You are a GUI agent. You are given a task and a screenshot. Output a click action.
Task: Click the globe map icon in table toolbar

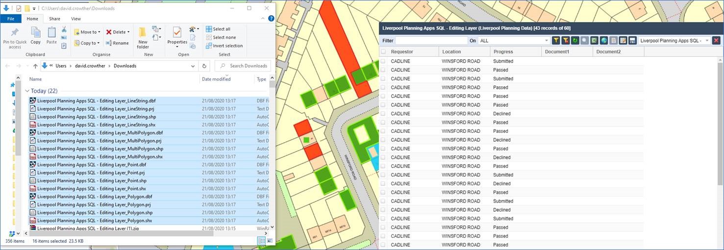click(x=603, y=41)
